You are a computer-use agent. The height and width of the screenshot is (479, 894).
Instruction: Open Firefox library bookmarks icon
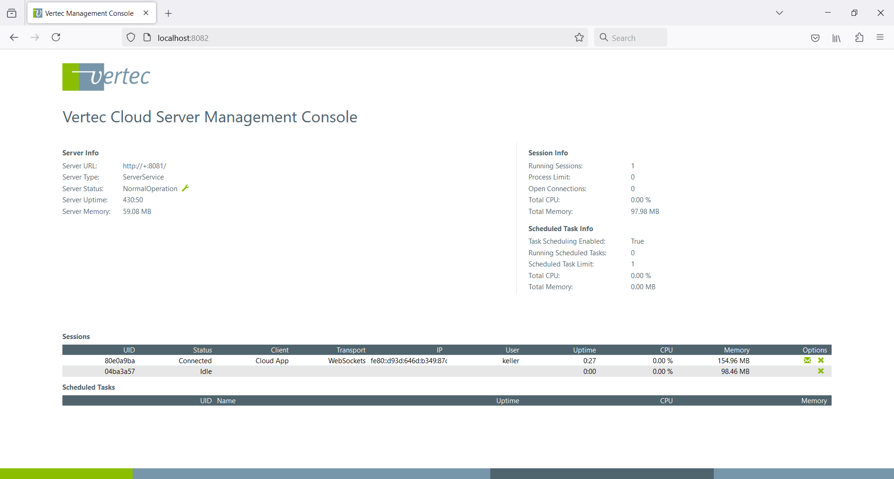[x=837, y=38]
